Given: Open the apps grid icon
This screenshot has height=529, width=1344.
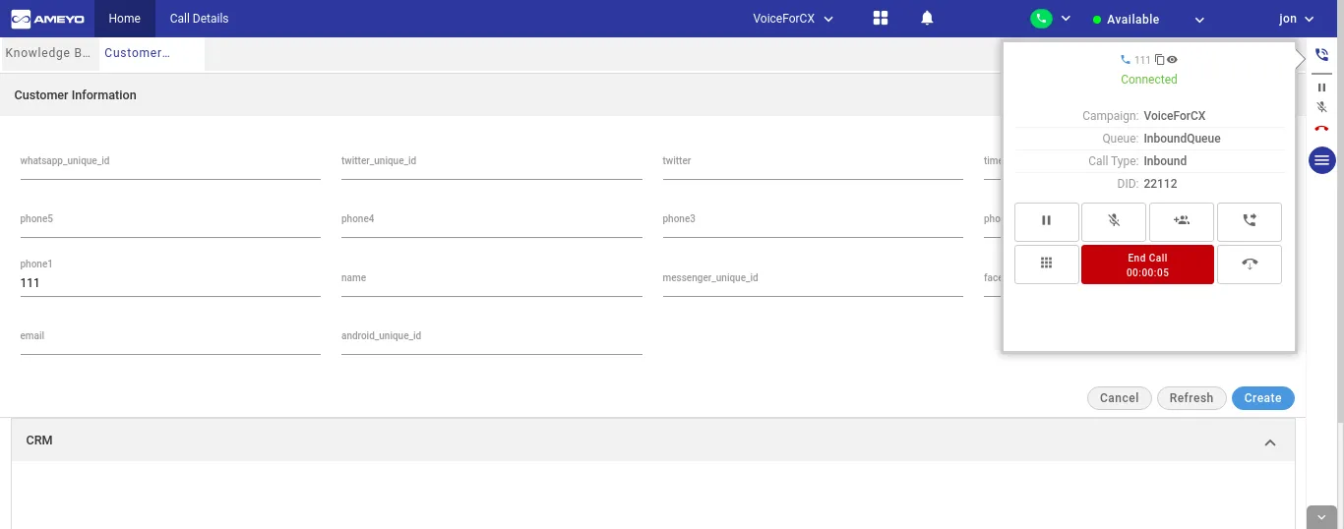Looking at the screenshot, I should [x=881, y=19].
